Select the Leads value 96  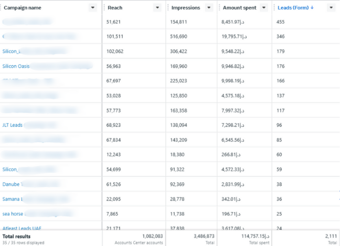pos(279,125)
